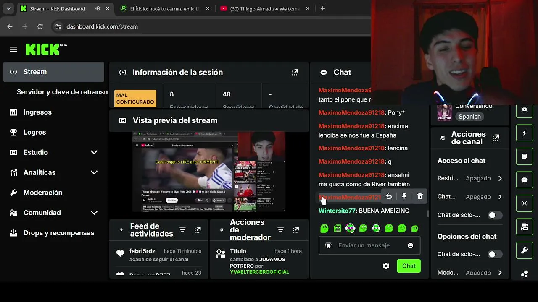Open chat settings gear
This screenshot has height=302, width=538.
[386, 266]
